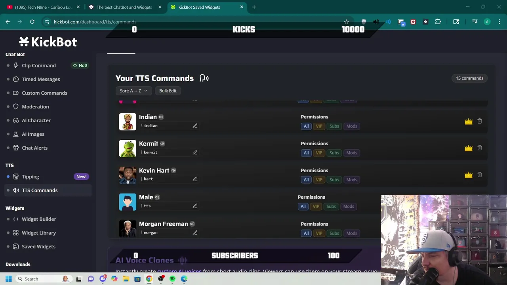Click the KickBot logo

pyautogui.click(x=48, y=42)
